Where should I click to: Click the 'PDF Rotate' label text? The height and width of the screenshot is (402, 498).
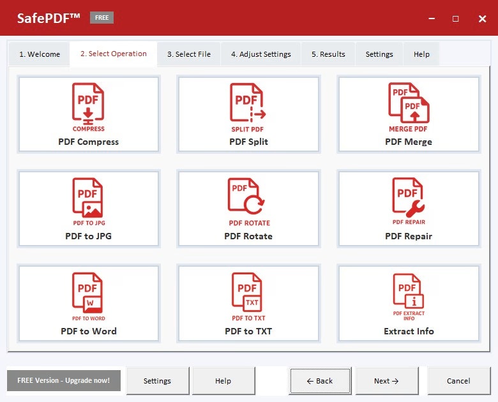pos(248,236)
